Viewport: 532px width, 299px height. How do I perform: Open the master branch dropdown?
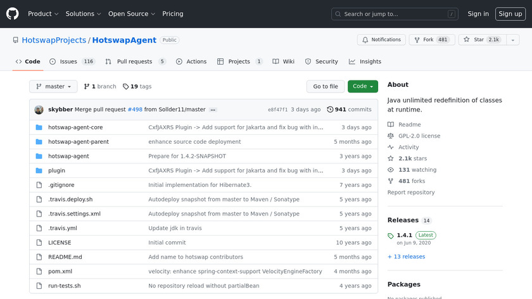click(x=53, y=87)
